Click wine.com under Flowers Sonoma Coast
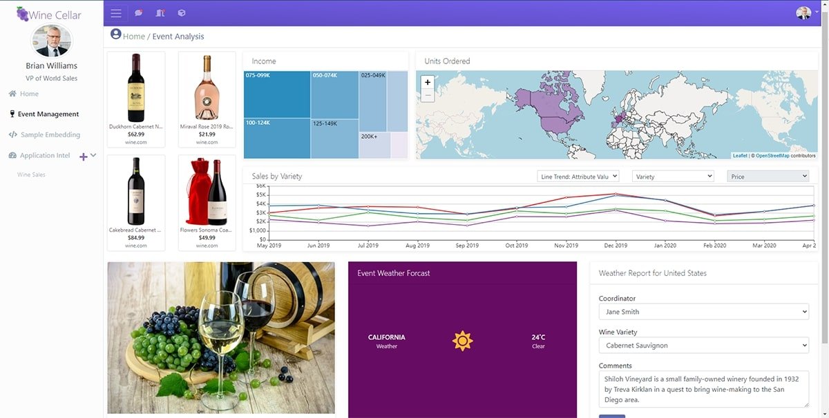Screen dimensions: 829x418 (x=207, y=246)
